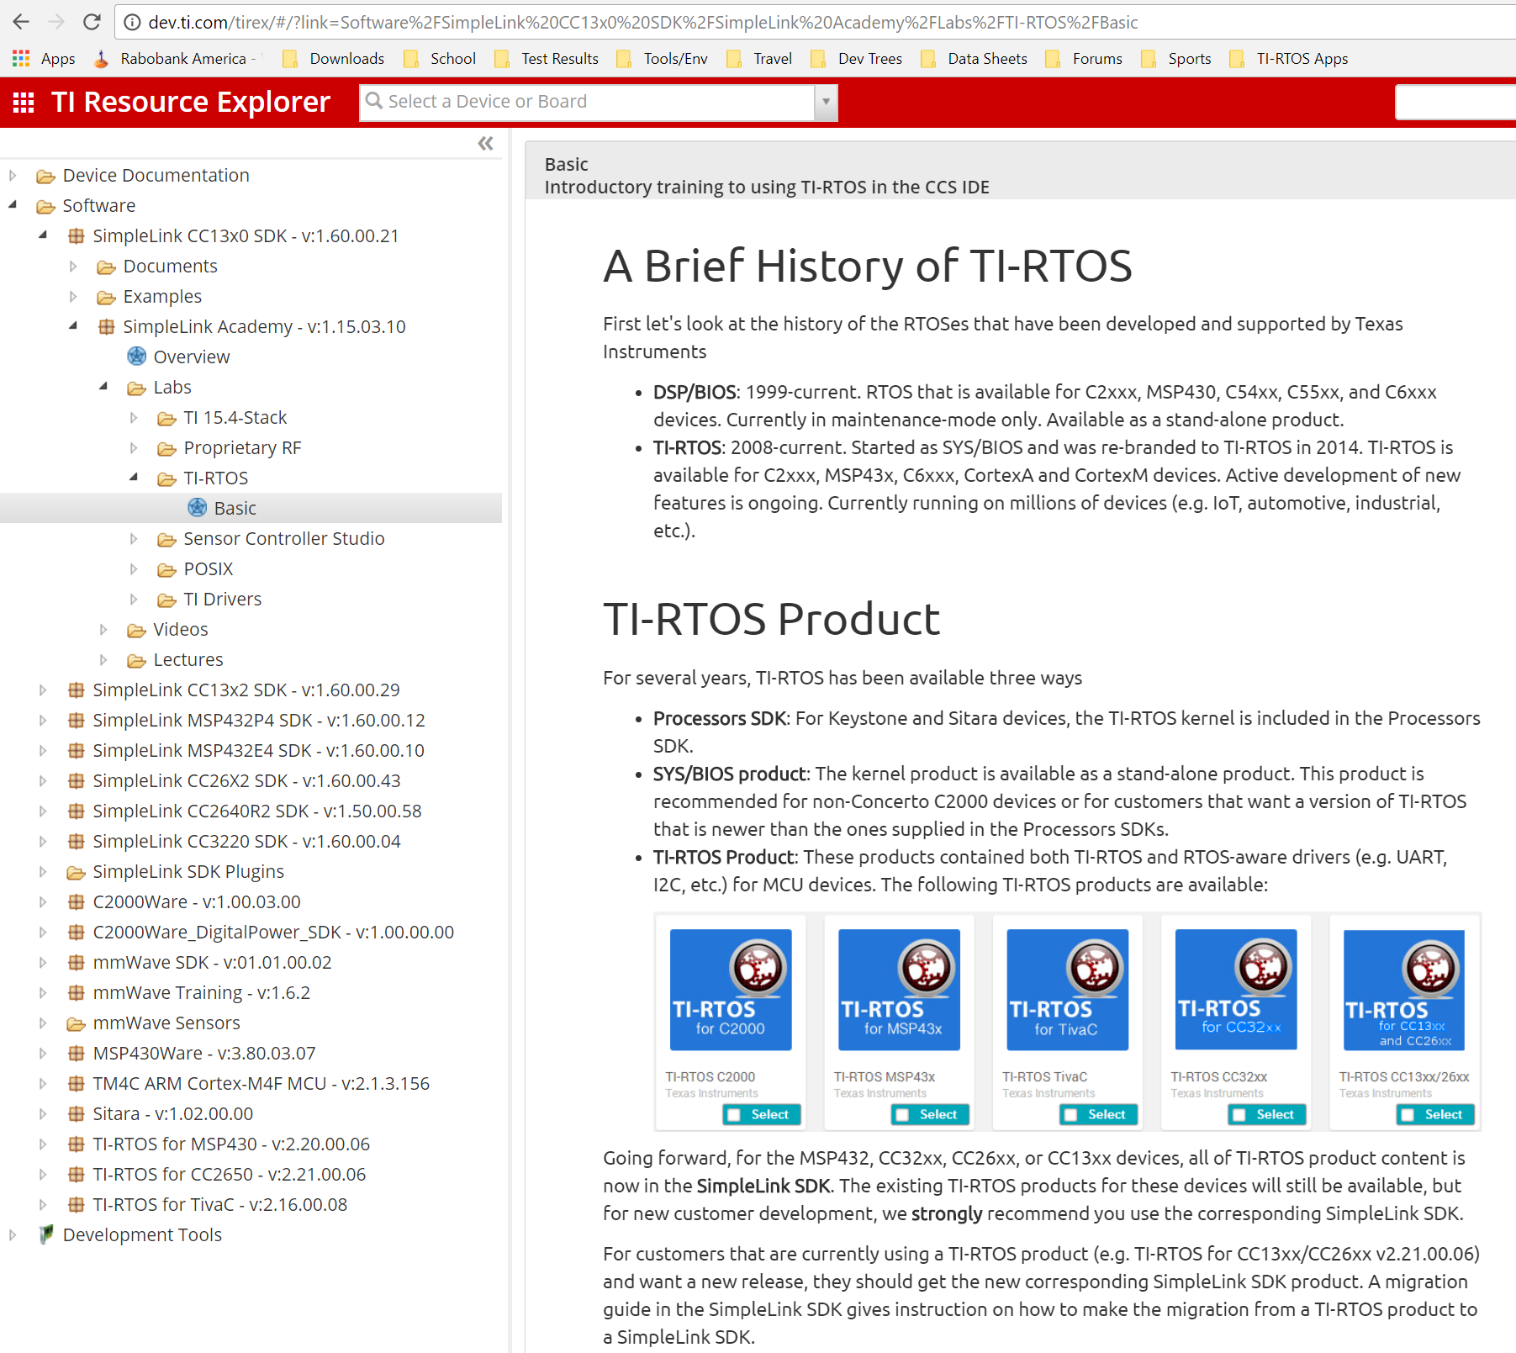
Task: Click the Device Documentation folder icon
Action: pyautogui.click(x=45, y=176)
